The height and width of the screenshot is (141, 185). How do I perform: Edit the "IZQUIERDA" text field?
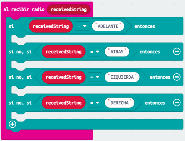[x=122, y=77]
